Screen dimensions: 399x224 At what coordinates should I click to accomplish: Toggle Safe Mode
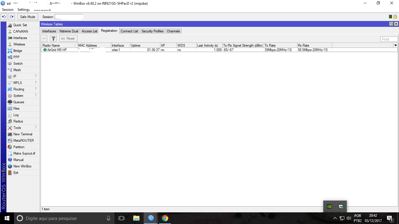28,17
